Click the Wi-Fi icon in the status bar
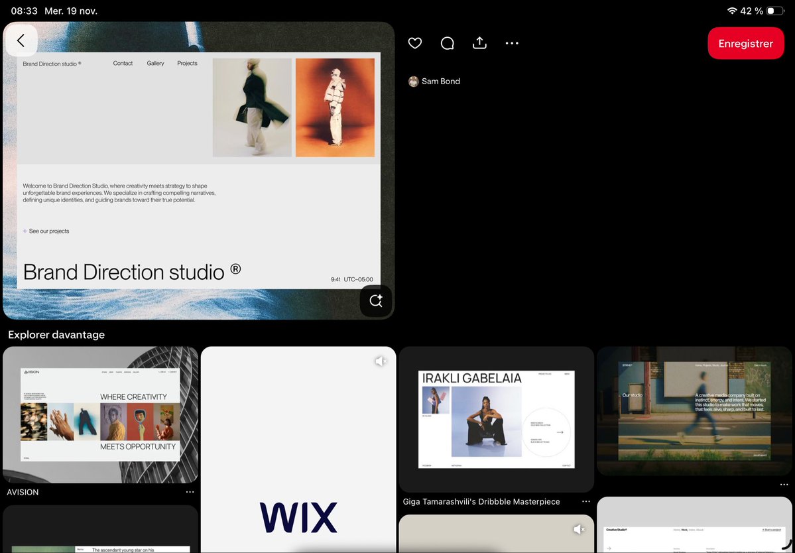The width and height of the screenshot is (795, 553). coord(731,11)
